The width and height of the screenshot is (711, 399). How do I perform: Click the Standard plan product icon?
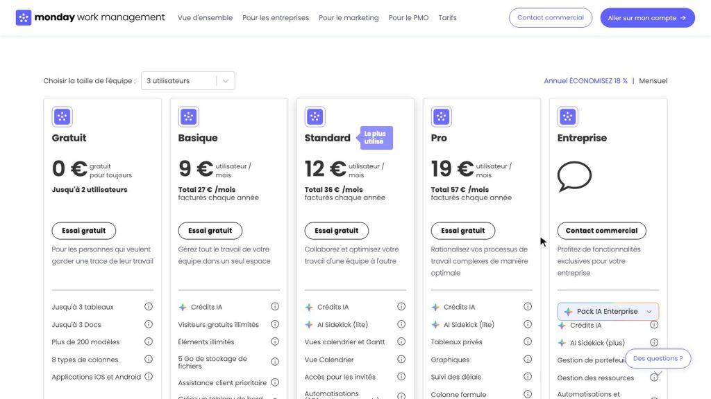(x=315, y=116)
